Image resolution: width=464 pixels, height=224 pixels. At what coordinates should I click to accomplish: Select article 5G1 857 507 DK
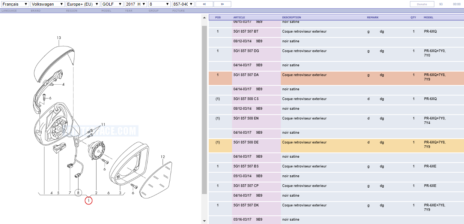246,205
